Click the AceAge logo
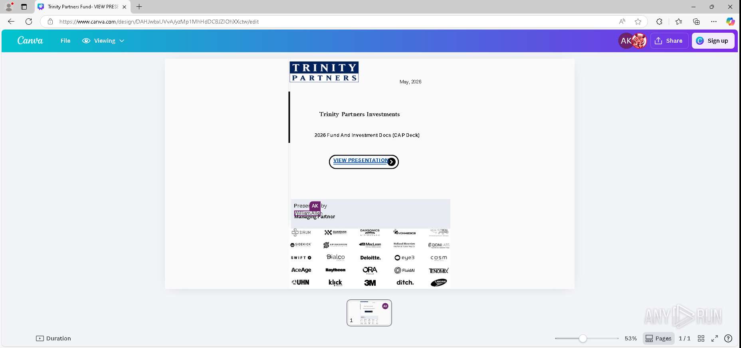Screen dimensions: 741x348 pos(301,270)
